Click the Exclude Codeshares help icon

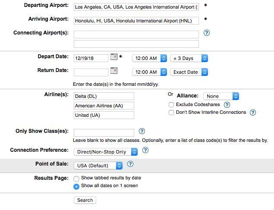point(227,105)
